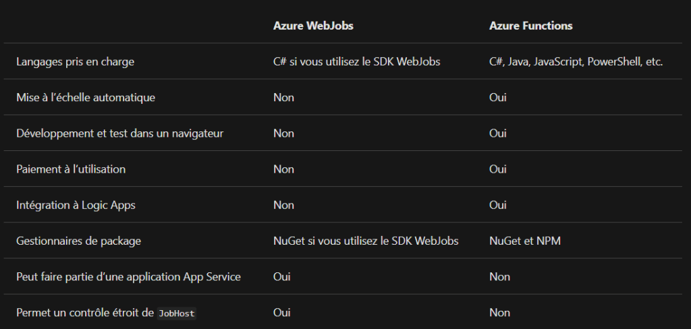The height and width of the screenshot is (329, 691).
Task: Click 'Non' in the Paiement à l'utilisation row
Action: (x=283, y=169)
